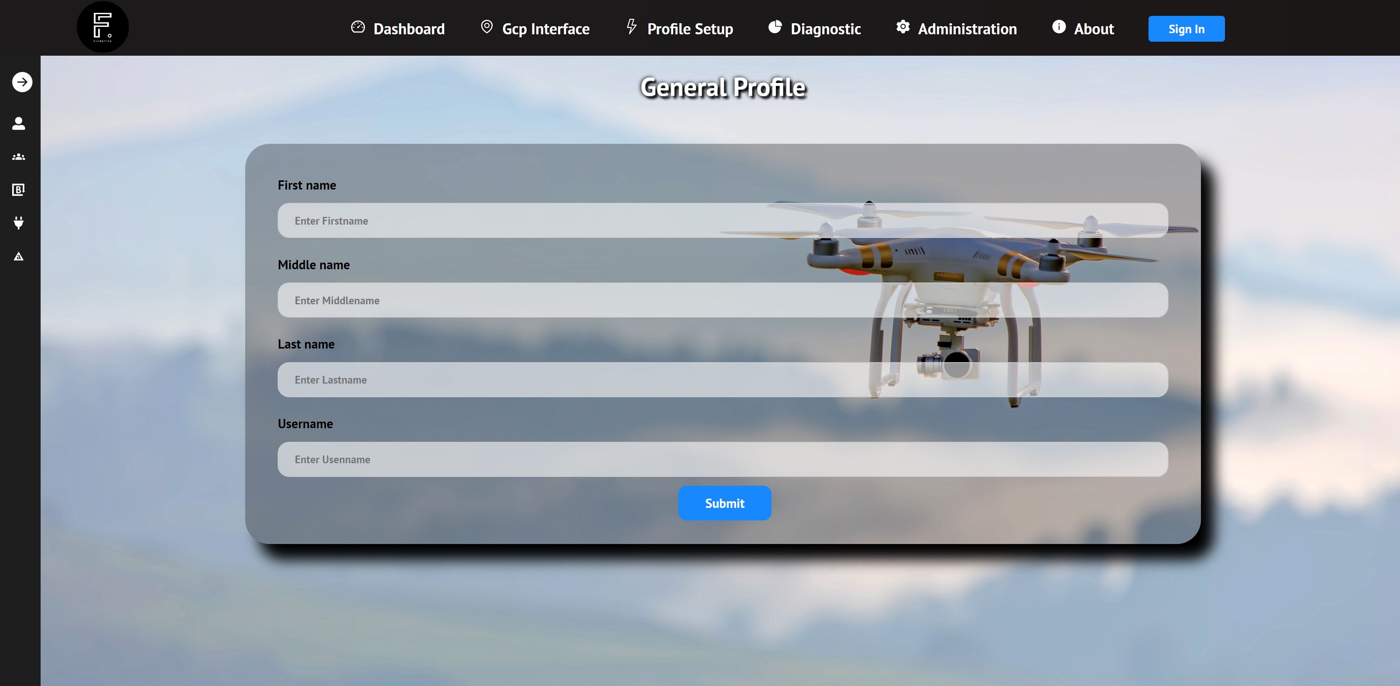Click the warning triangle icon in sidebar
This screenshot has height=686, width=1400.
[x=18, y=256]
